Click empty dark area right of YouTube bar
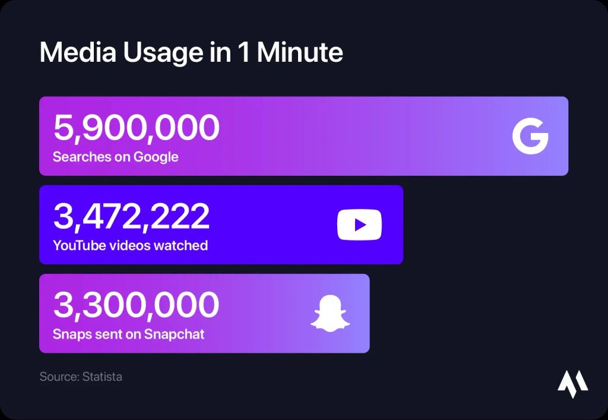 pyautogui.click(x=493, y=225)
